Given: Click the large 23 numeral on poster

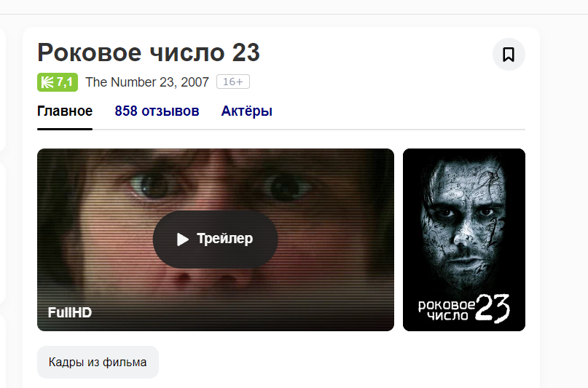Looking at the screenshot, I should [493, 308].
